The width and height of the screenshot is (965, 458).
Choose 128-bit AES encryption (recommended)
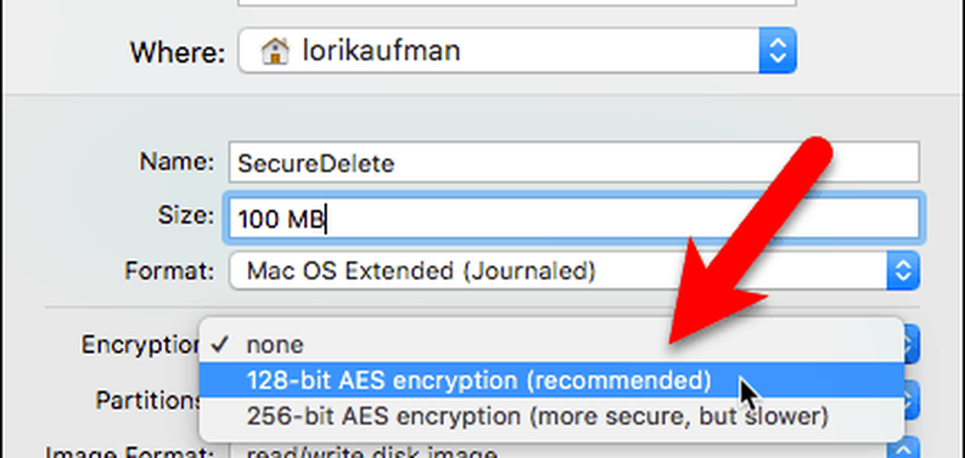pyautogui.click(x=480, y=381)
